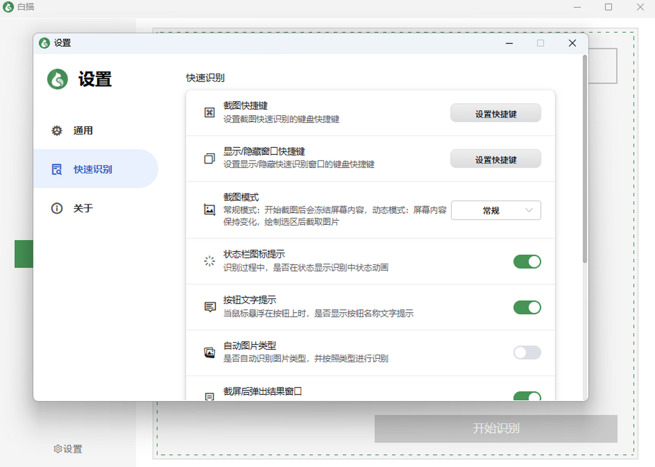
Task: Click the screenshot shortcut key icon
Action: [x=210, y=113]
